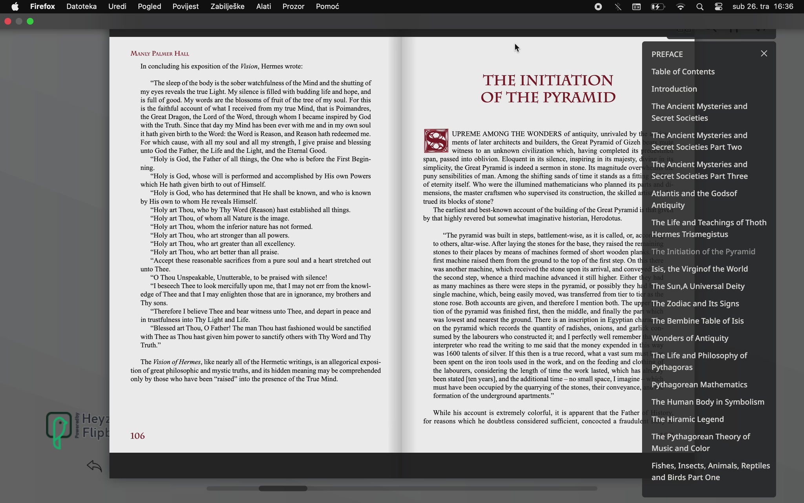Image resolution: width=804 pixels, height=503 pixels.
Task: Open the Apple menu
Action: coord(15,7)
